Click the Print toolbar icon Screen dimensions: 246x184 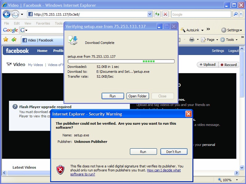click(192, 40)
